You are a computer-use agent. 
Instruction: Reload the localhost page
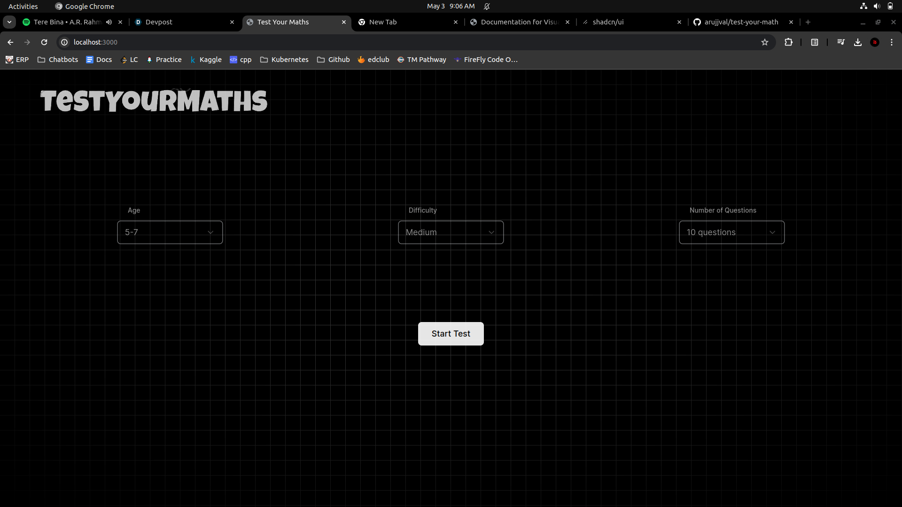coord(44,42)
